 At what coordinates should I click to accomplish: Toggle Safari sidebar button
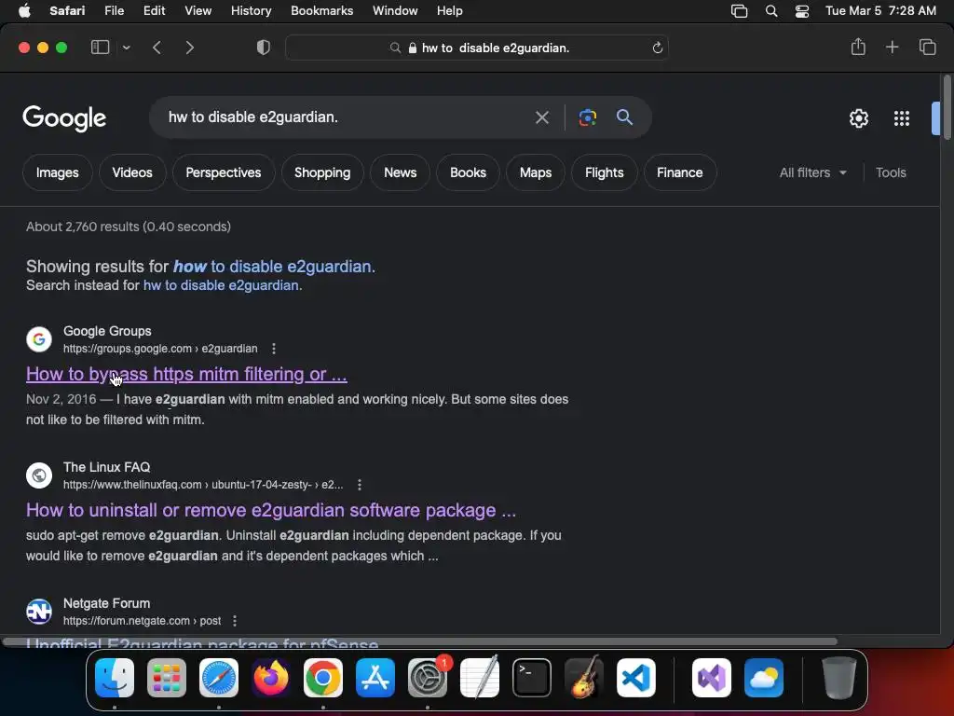[x=100, y=48]
